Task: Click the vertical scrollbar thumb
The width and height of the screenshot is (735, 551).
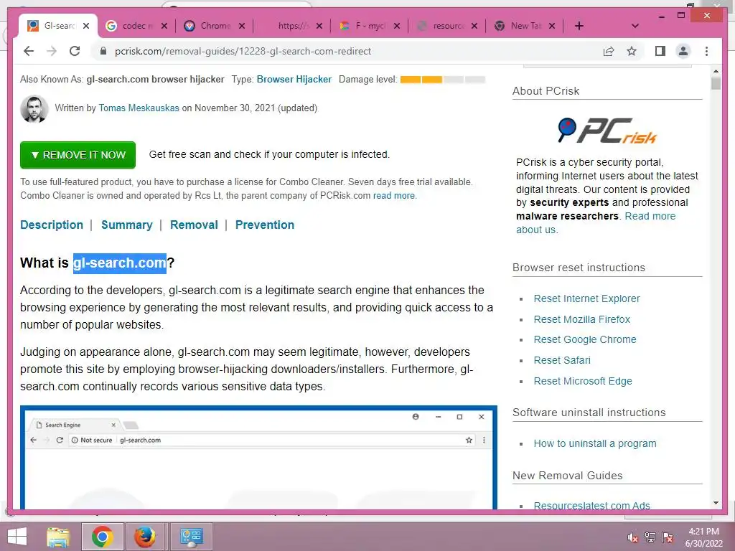Action: (x=716, y=84)
